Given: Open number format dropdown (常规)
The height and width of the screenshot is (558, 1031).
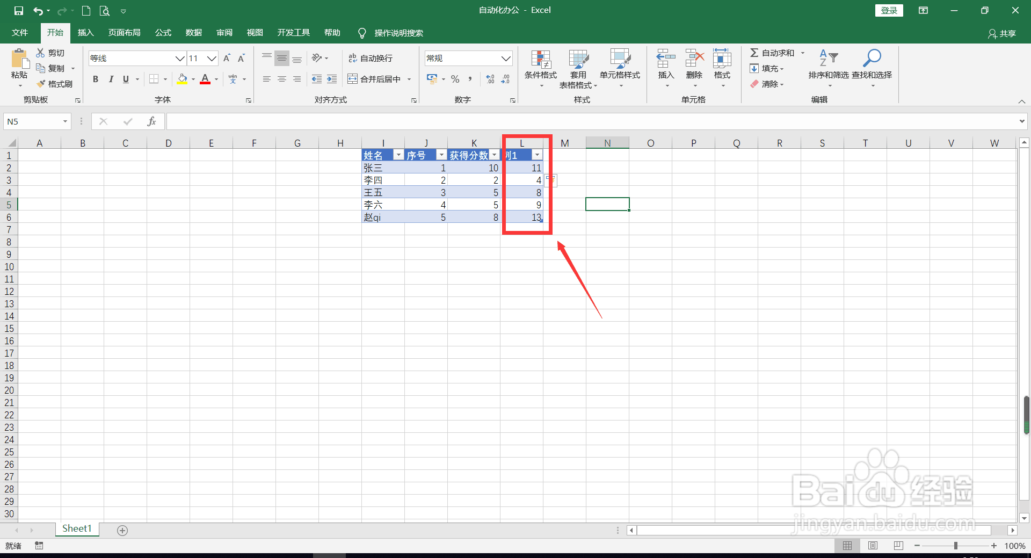Looking at the screenshot, I should coord(506,58).
